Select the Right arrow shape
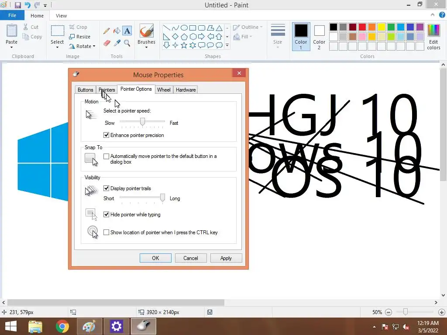Screen dimensions: 447x335 [x=202, y=37]
